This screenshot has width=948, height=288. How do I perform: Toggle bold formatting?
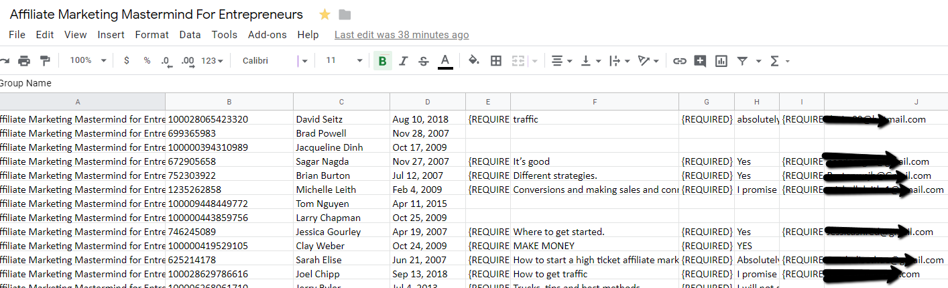382,61
